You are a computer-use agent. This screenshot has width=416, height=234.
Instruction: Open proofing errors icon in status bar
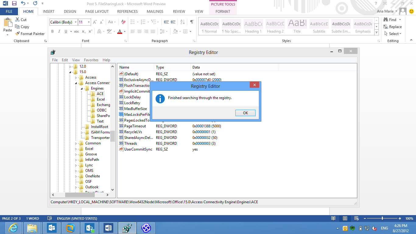[49, 218]
